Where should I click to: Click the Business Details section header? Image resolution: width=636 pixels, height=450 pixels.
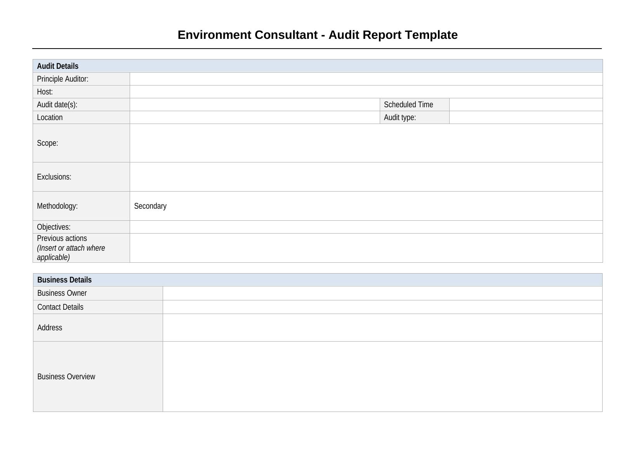coord(64,280)
